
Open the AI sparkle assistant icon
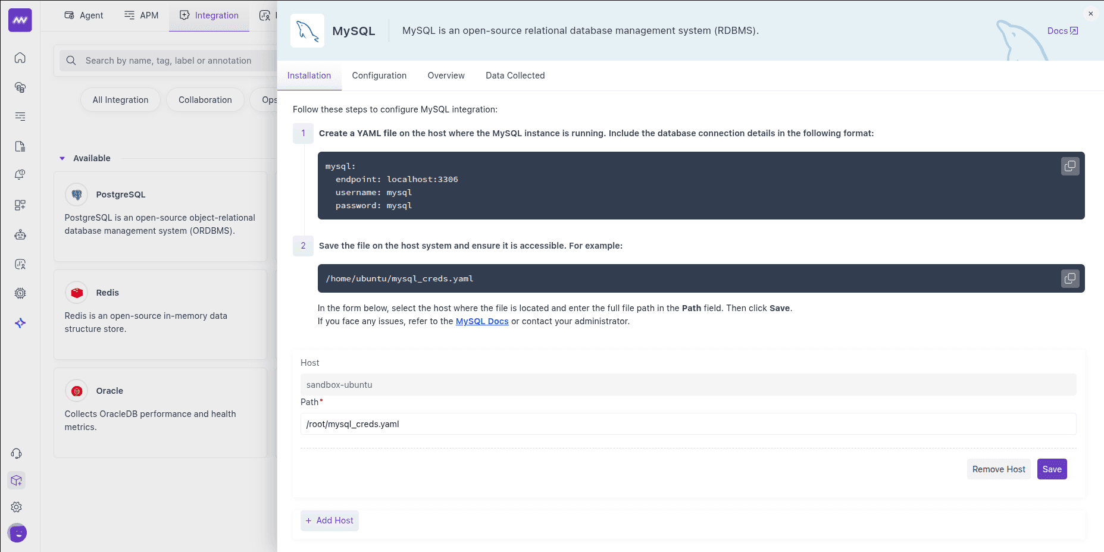click(x=20, y=323)
